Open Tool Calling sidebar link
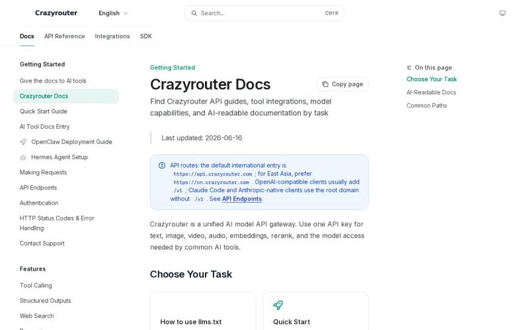 (66, 285)
